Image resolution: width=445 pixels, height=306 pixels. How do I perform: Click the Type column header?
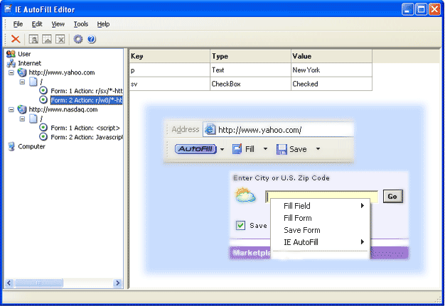tap(250, 56)
